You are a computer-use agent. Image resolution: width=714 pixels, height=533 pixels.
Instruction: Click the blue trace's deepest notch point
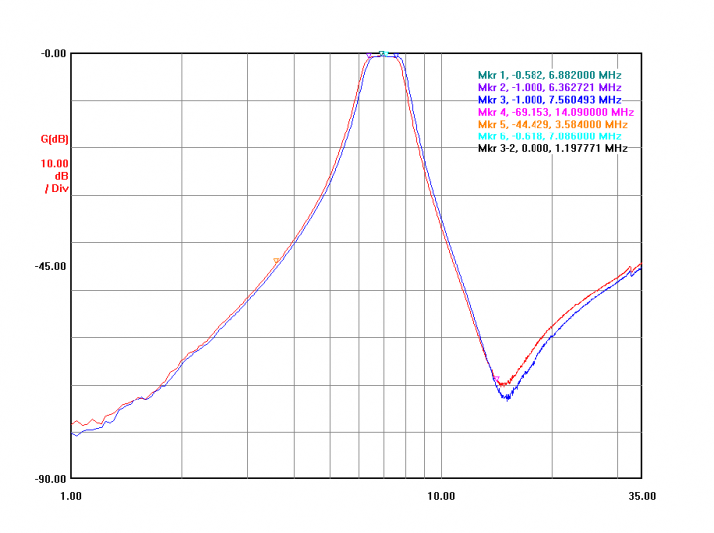[x=507, y=398]
